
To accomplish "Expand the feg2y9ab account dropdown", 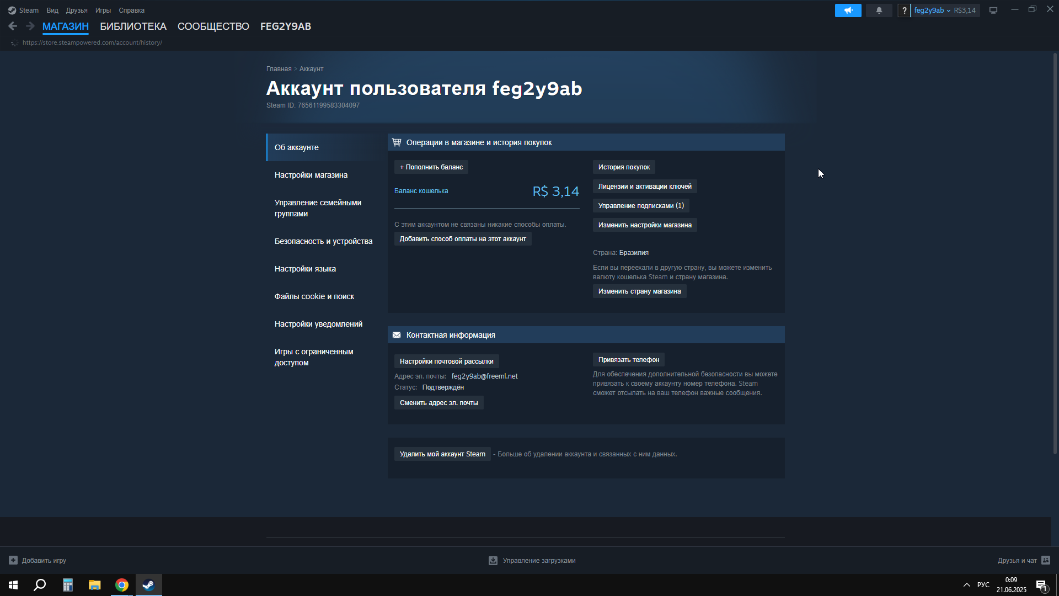I will coord(932,10).
